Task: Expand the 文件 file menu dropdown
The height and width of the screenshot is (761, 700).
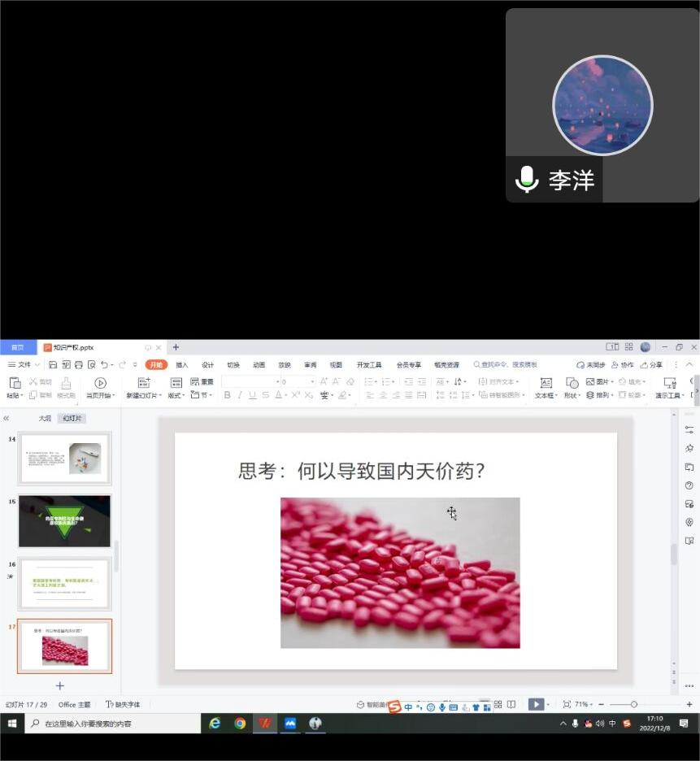Action: 24,365
